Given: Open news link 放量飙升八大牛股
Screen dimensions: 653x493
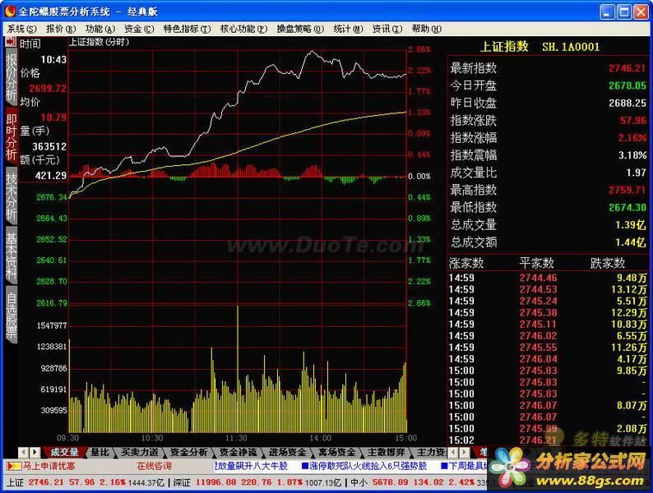Looking at the screenshot, I should 252,467.
